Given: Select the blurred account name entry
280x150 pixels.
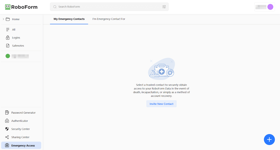Looking at the screenshot, I should pos(20,56).
